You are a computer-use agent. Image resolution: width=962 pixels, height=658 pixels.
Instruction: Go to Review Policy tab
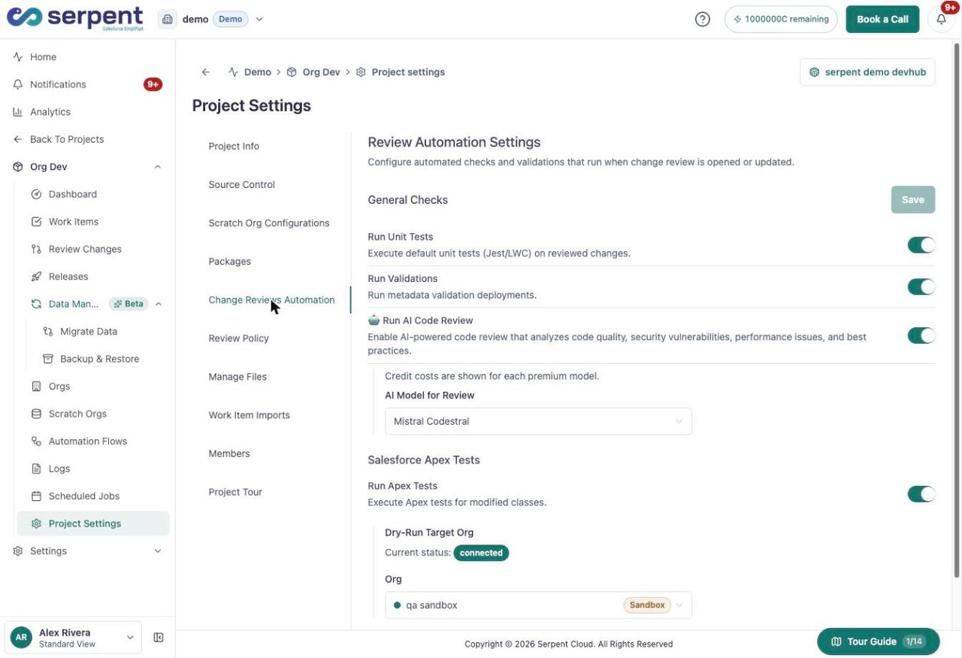pos(238,338)
